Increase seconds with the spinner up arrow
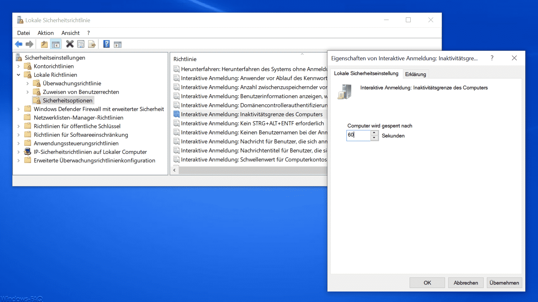Image resolution: width=538 pixels, height=302 pixels. click(374, 133)
